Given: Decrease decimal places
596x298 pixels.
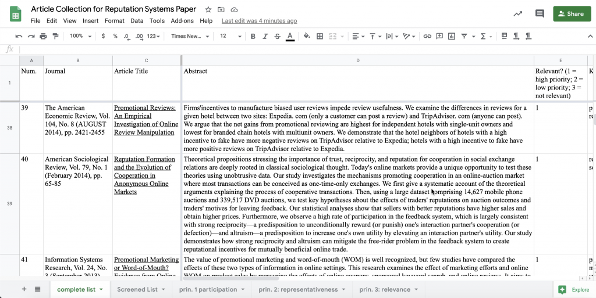Looking at the screenshot, I should click(126, 36).
